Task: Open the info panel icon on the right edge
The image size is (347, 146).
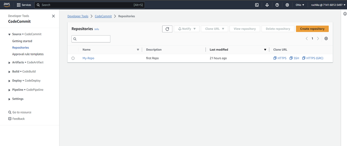Action: [345, 14]
